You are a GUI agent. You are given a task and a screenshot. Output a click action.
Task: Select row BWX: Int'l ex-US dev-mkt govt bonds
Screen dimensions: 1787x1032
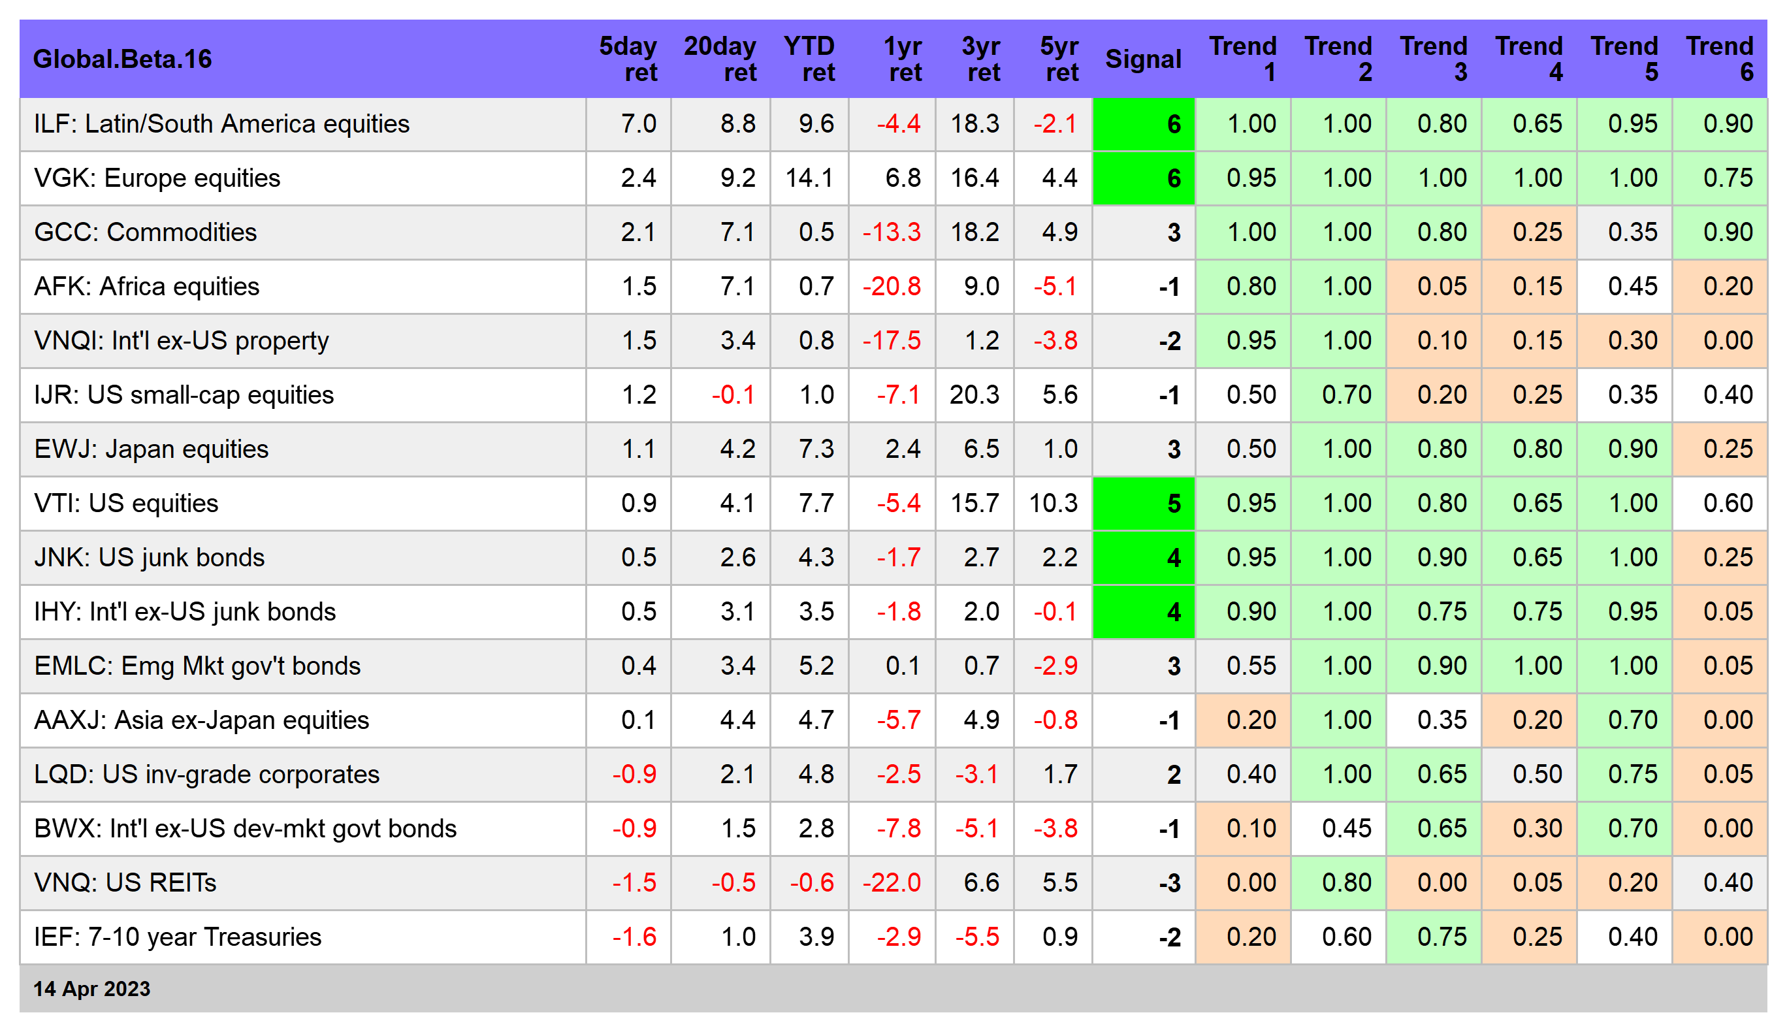pos(893,829)
